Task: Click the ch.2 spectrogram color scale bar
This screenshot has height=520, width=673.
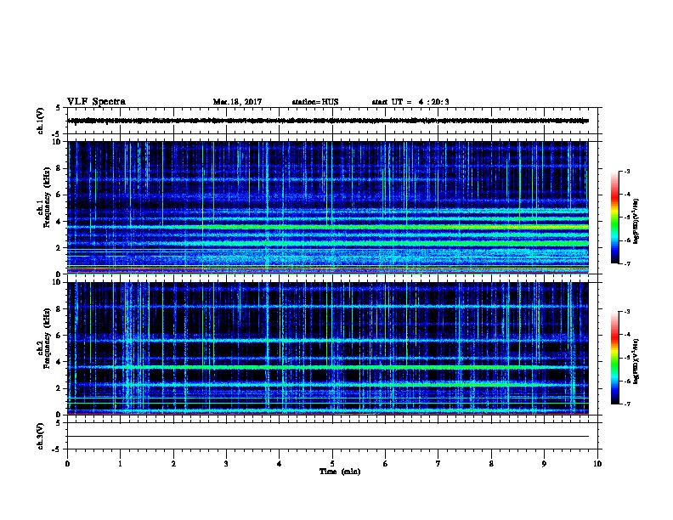Action: 614,358
